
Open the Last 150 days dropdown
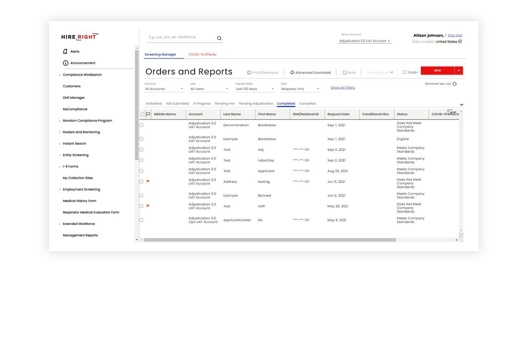(x=255, y=89)
